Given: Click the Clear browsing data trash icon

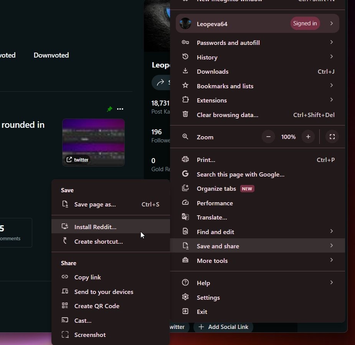Looking at the screenshot, I should coord(185,114).
